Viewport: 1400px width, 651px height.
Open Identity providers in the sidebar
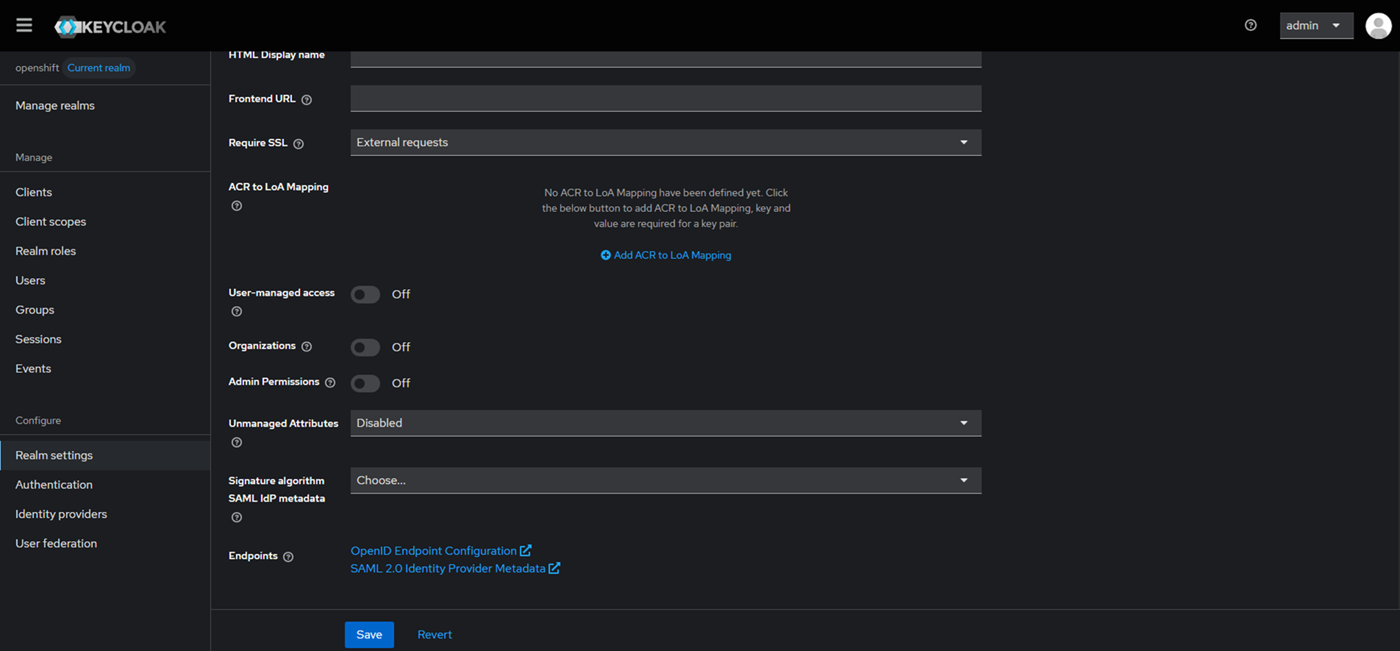click(x=61, y=514)
